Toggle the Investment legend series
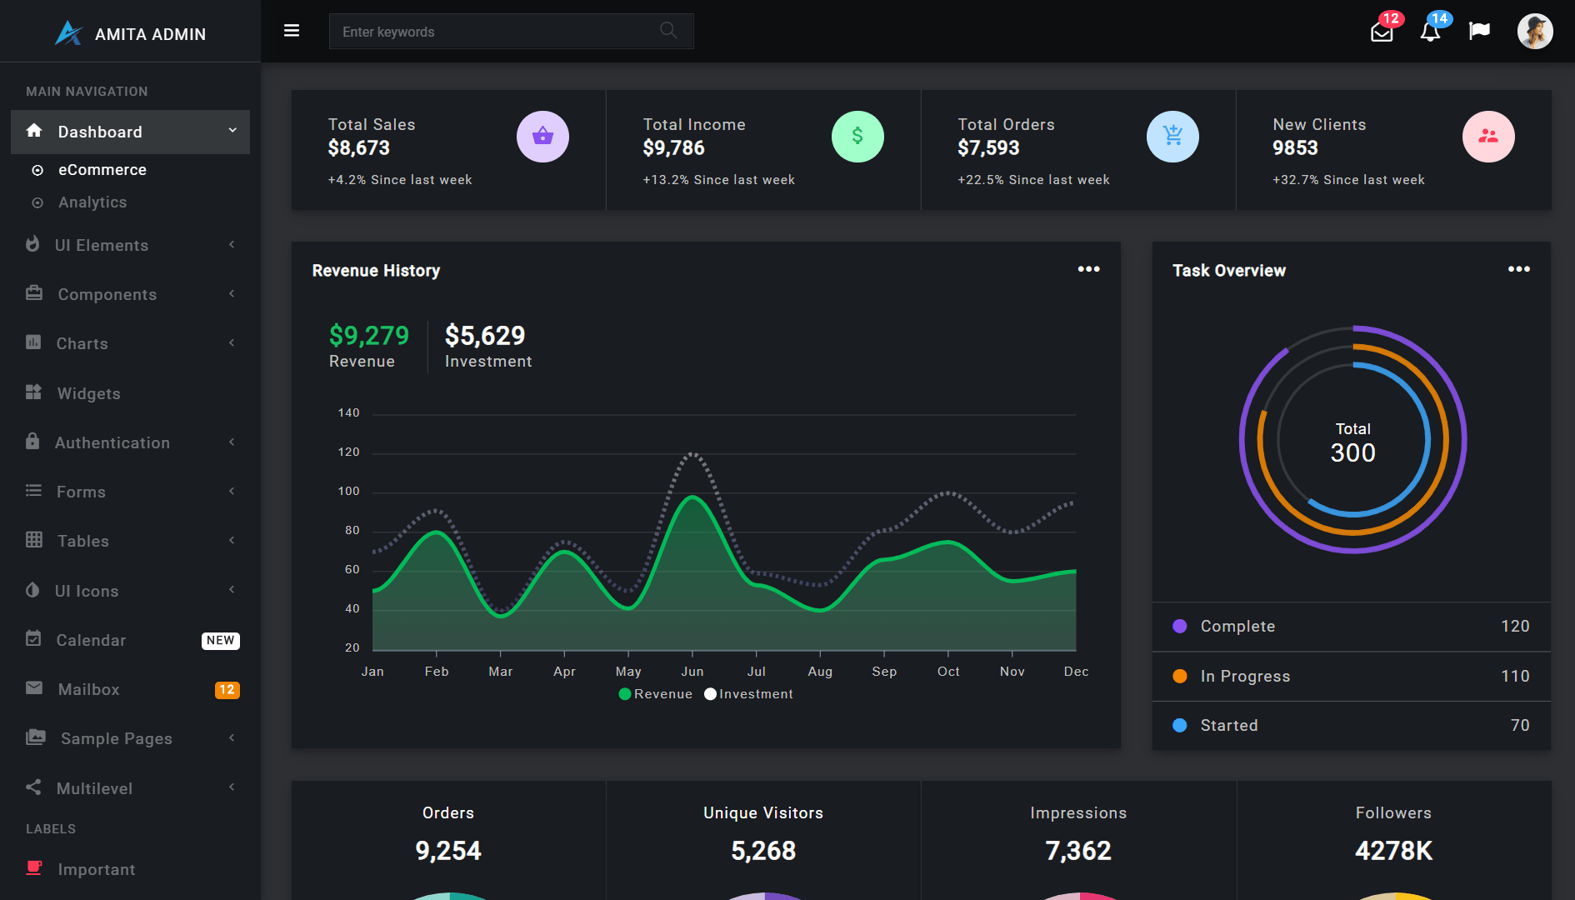This screenshot has width=1575, height=900. pos(748,694)
